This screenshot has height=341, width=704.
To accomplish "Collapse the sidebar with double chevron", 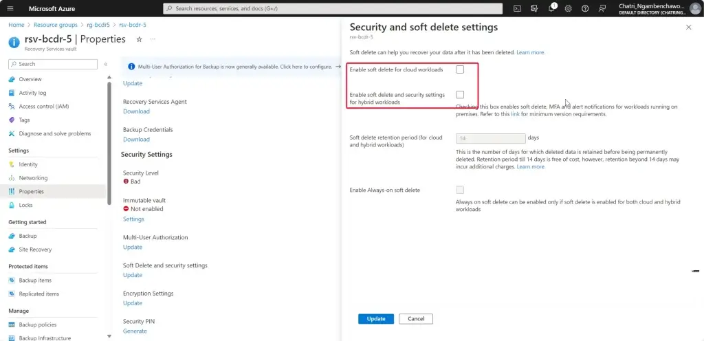I will (105, 64).
